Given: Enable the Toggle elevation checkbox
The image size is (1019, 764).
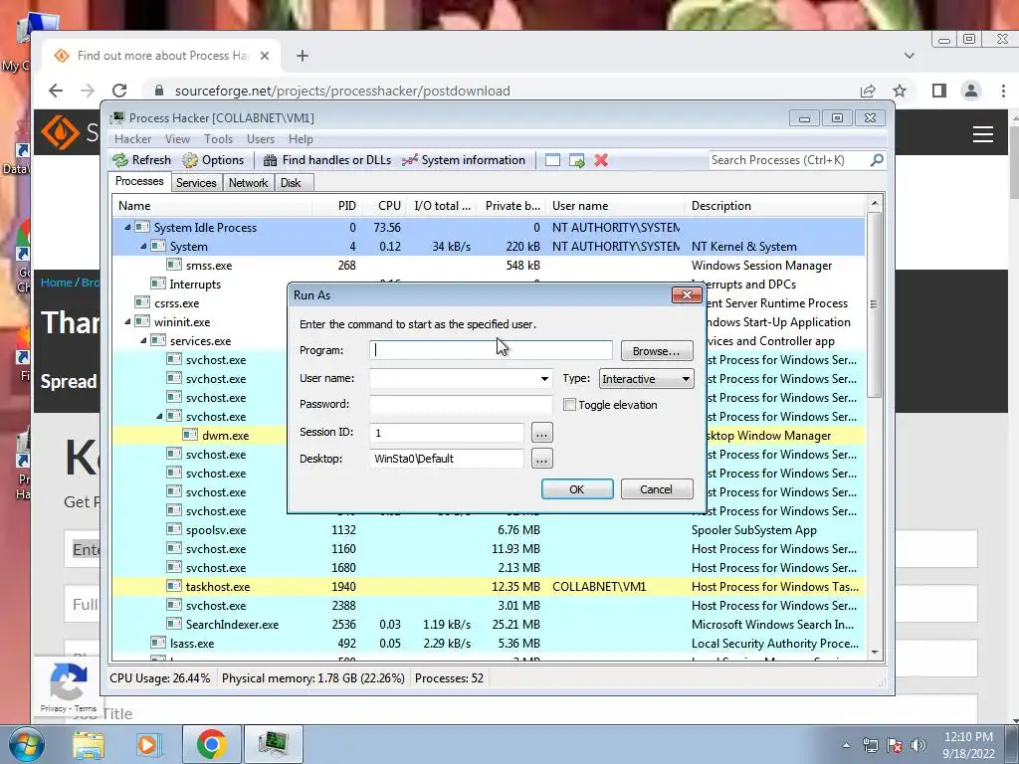Looking at the screenshot, I should pos(570,405).
